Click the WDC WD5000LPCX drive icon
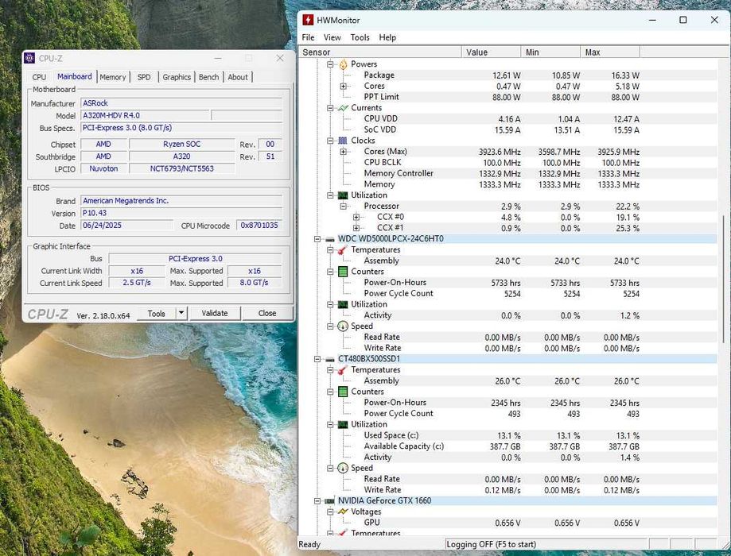 330,239
